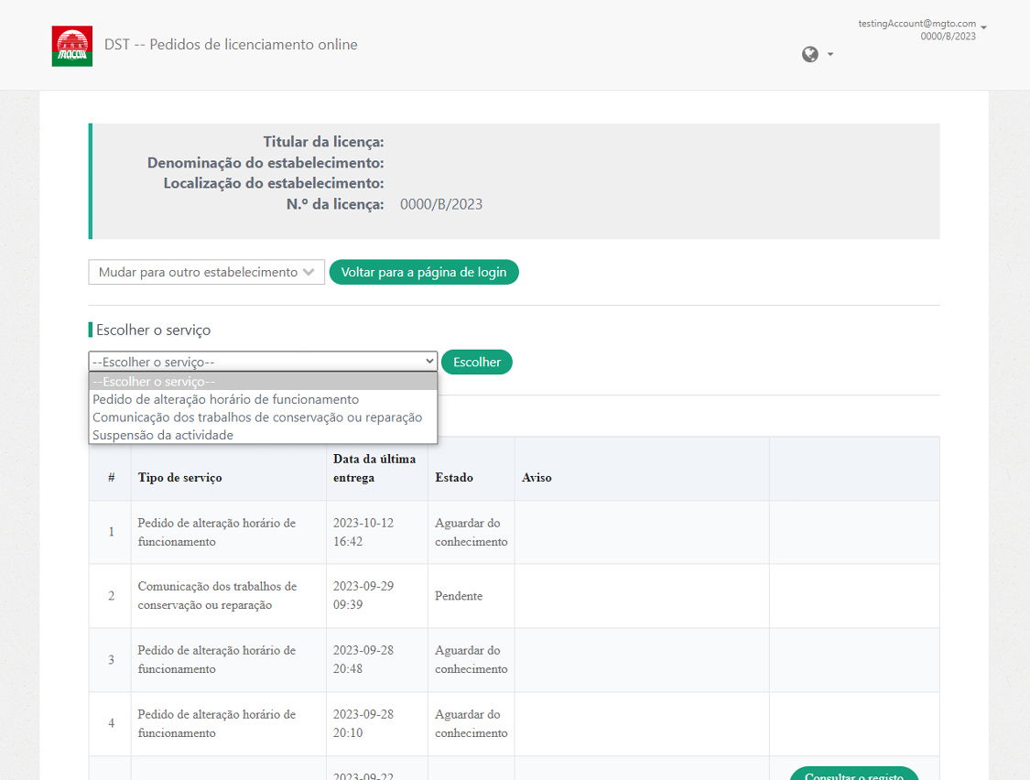Click the 'Data da última entrega' column header

(374, 468)
